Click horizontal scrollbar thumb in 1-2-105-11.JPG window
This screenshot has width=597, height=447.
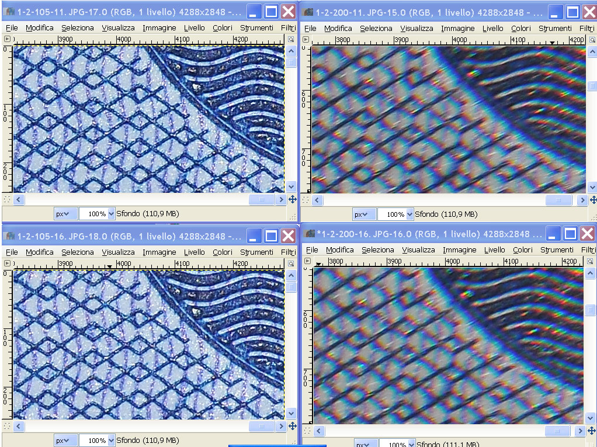(x=262, y=199)
